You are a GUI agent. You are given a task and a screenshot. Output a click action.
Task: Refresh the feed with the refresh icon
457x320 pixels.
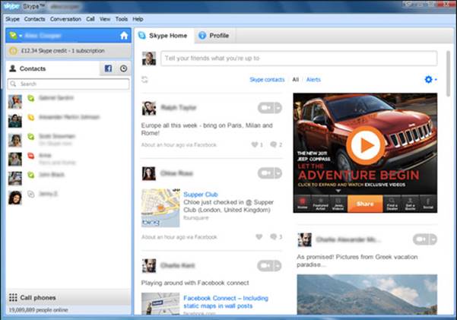pyautogui.click(x=144, y=80)
